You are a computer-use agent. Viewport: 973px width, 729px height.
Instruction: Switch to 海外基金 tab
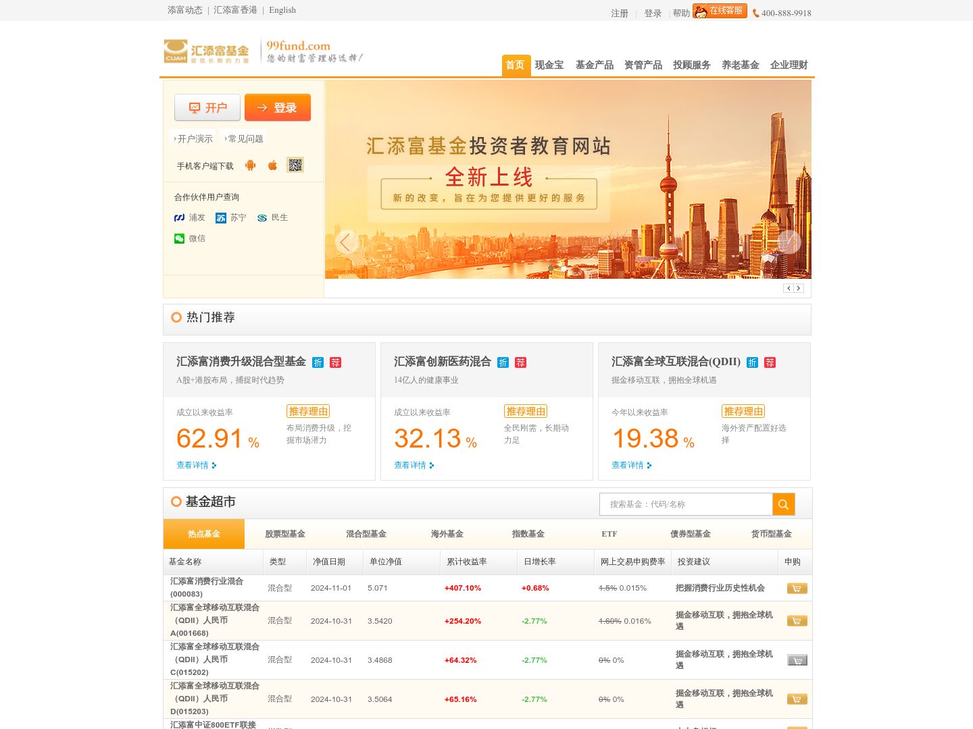(447, 534)
